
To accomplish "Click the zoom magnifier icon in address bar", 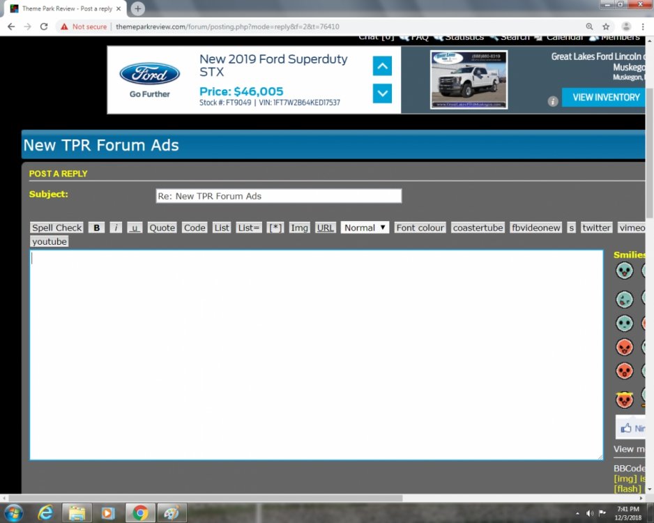I will [590, 26].
